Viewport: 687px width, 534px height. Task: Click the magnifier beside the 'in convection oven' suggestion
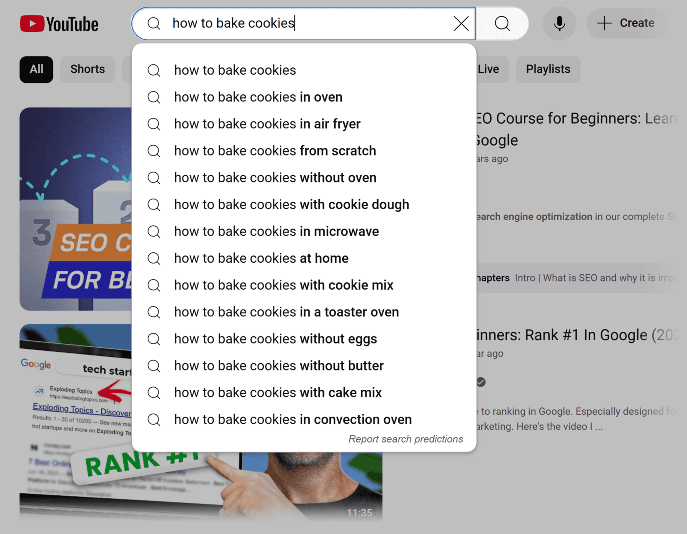pos(154,420)
